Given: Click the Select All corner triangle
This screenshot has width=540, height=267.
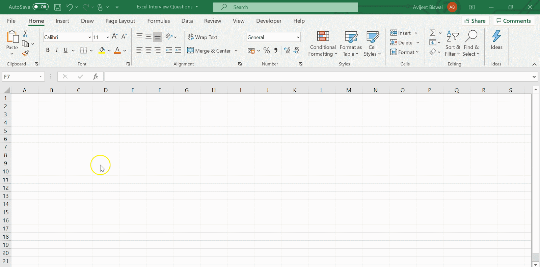Looking at the screenshot, I should click(x=7, y=90).
